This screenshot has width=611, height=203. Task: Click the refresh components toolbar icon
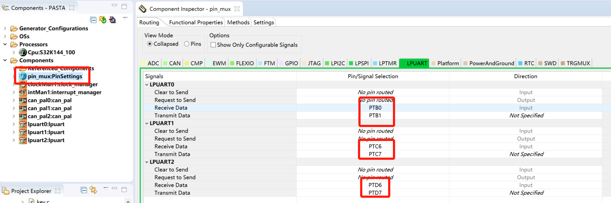(x=103, y=20)
